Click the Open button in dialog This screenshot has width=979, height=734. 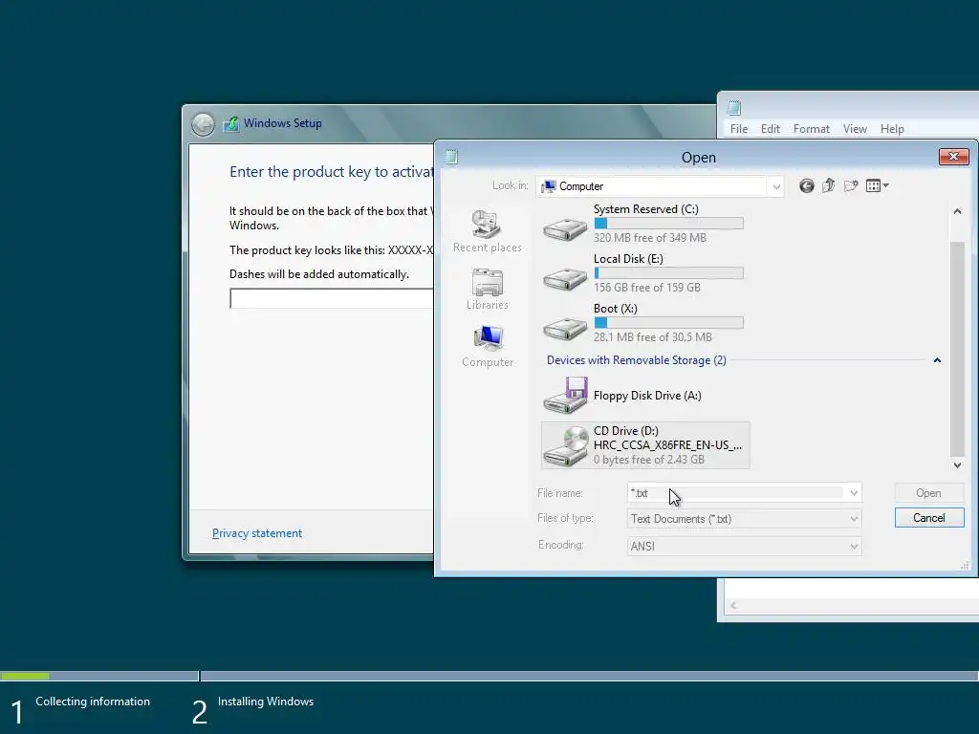point(929,493)
